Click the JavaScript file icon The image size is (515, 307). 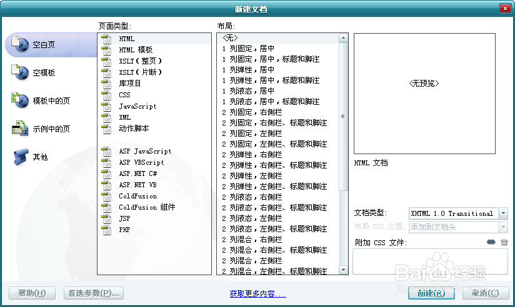(106, 107)
